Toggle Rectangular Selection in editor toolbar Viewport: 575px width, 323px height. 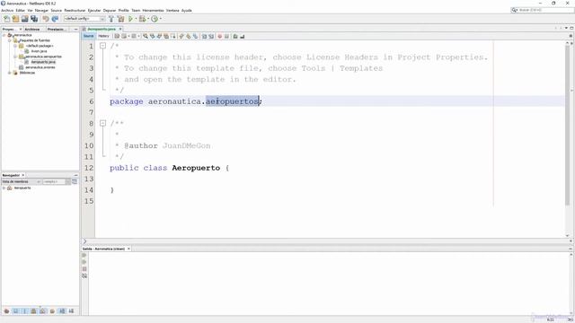click(x=173, y=36)
